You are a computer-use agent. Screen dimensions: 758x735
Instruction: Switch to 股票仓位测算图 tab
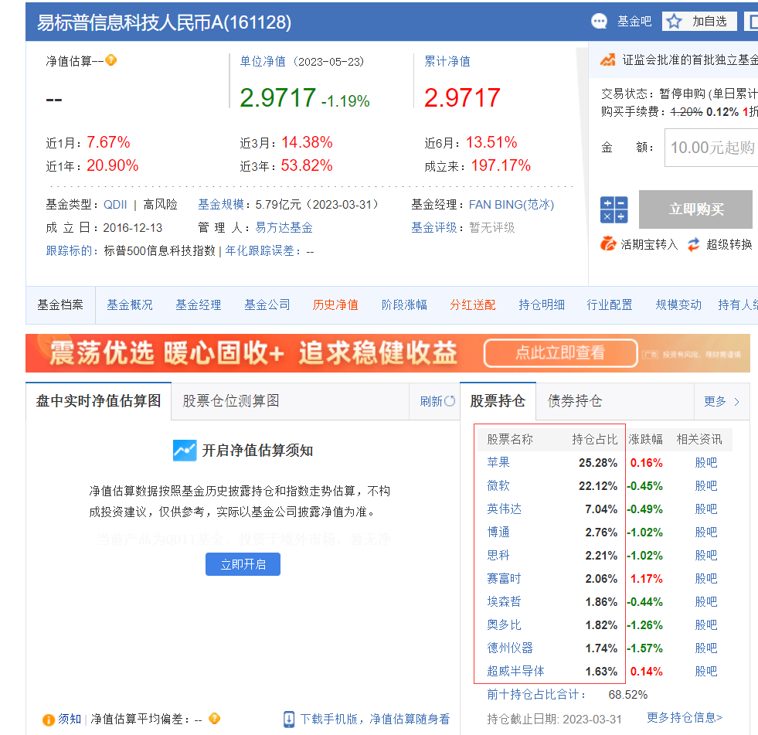click(x=230, y=401)
